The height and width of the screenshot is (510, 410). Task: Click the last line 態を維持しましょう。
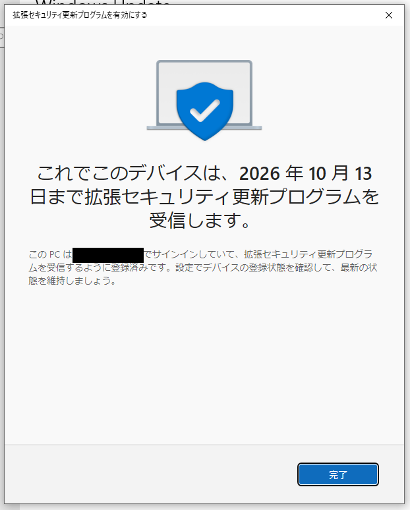[73, 281]
